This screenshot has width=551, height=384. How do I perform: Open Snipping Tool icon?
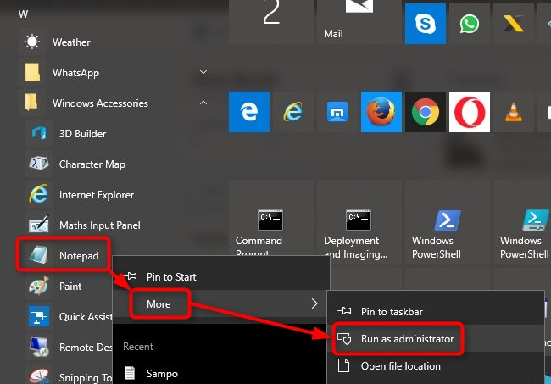(x=39, y=376)
